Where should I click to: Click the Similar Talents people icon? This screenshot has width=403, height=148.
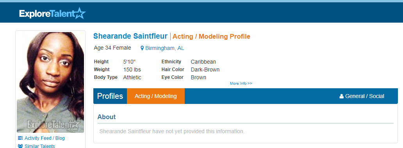[x=20, y=146]
